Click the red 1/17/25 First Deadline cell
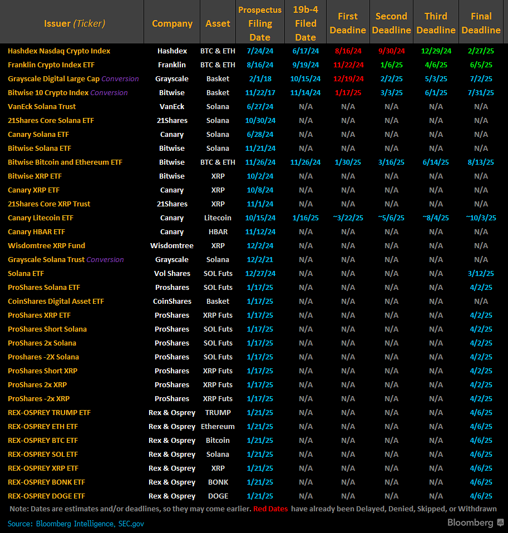This screenshot has width=508, height=533. tap(348, 92)
